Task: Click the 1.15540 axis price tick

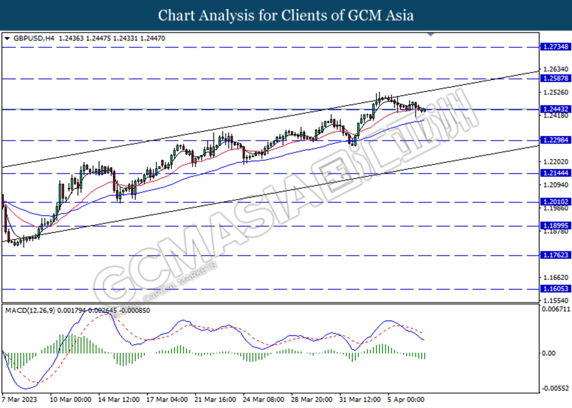Action: [555, 301]
